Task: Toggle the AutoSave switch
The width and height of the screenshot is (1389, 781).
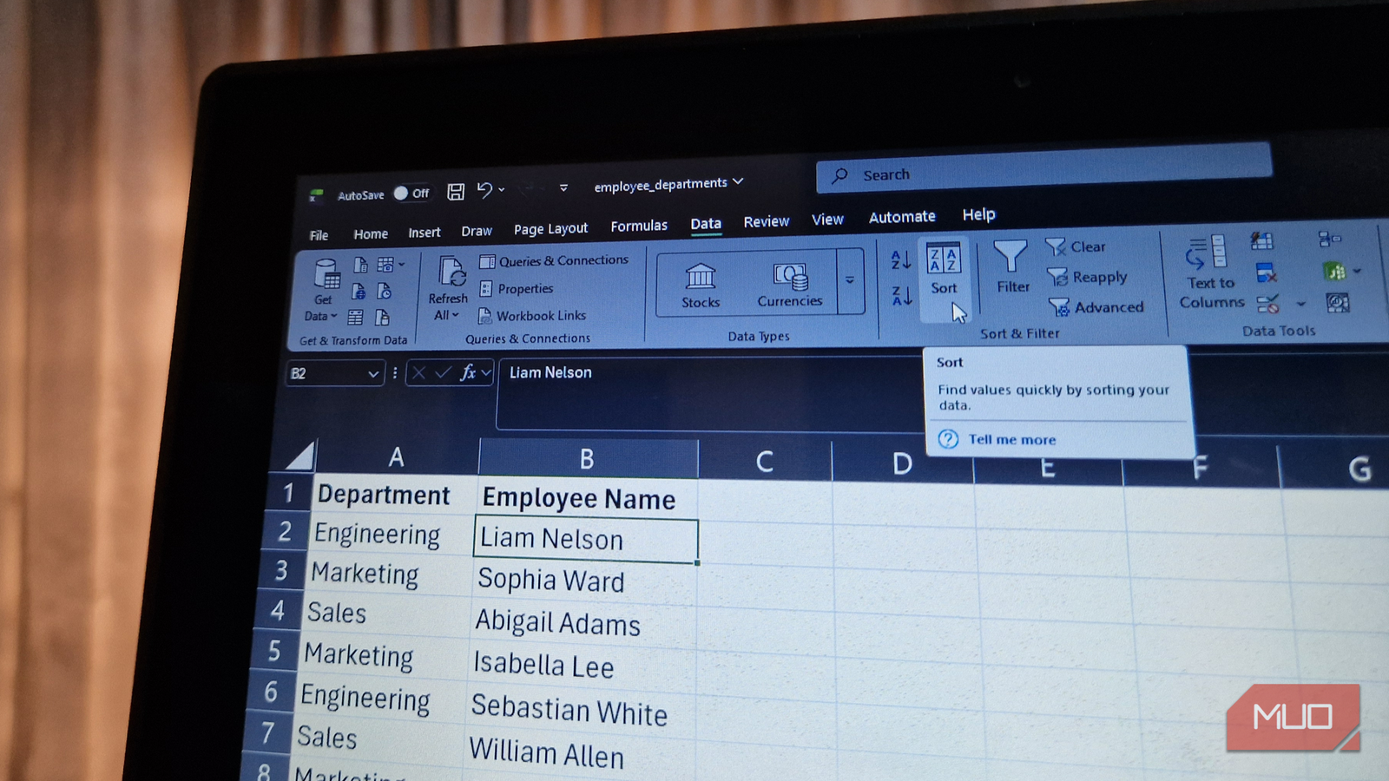Action: [411, 194]
